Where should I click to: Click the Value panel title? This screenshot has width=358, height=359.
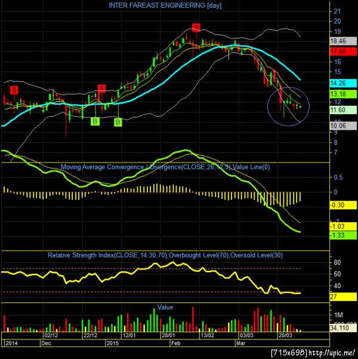tap(165, 307)
